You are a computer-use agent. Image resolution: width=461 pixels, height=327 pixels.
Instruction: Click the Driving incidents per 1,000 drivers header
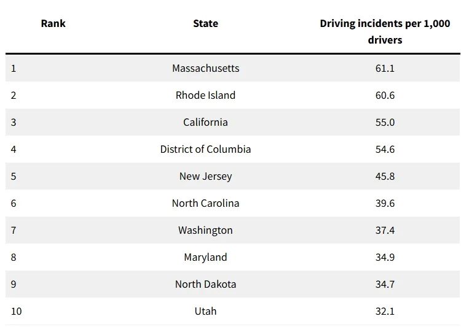[385, 31]
